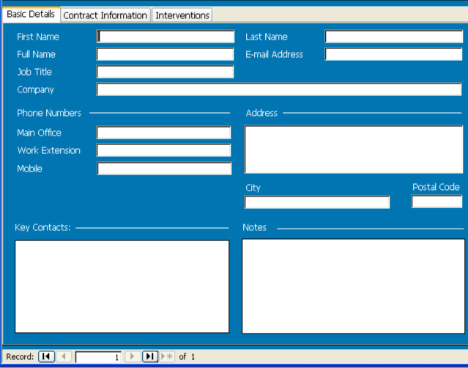Select the City input field
This screenshot has width=468, height=368.
[x=317, y=202]
